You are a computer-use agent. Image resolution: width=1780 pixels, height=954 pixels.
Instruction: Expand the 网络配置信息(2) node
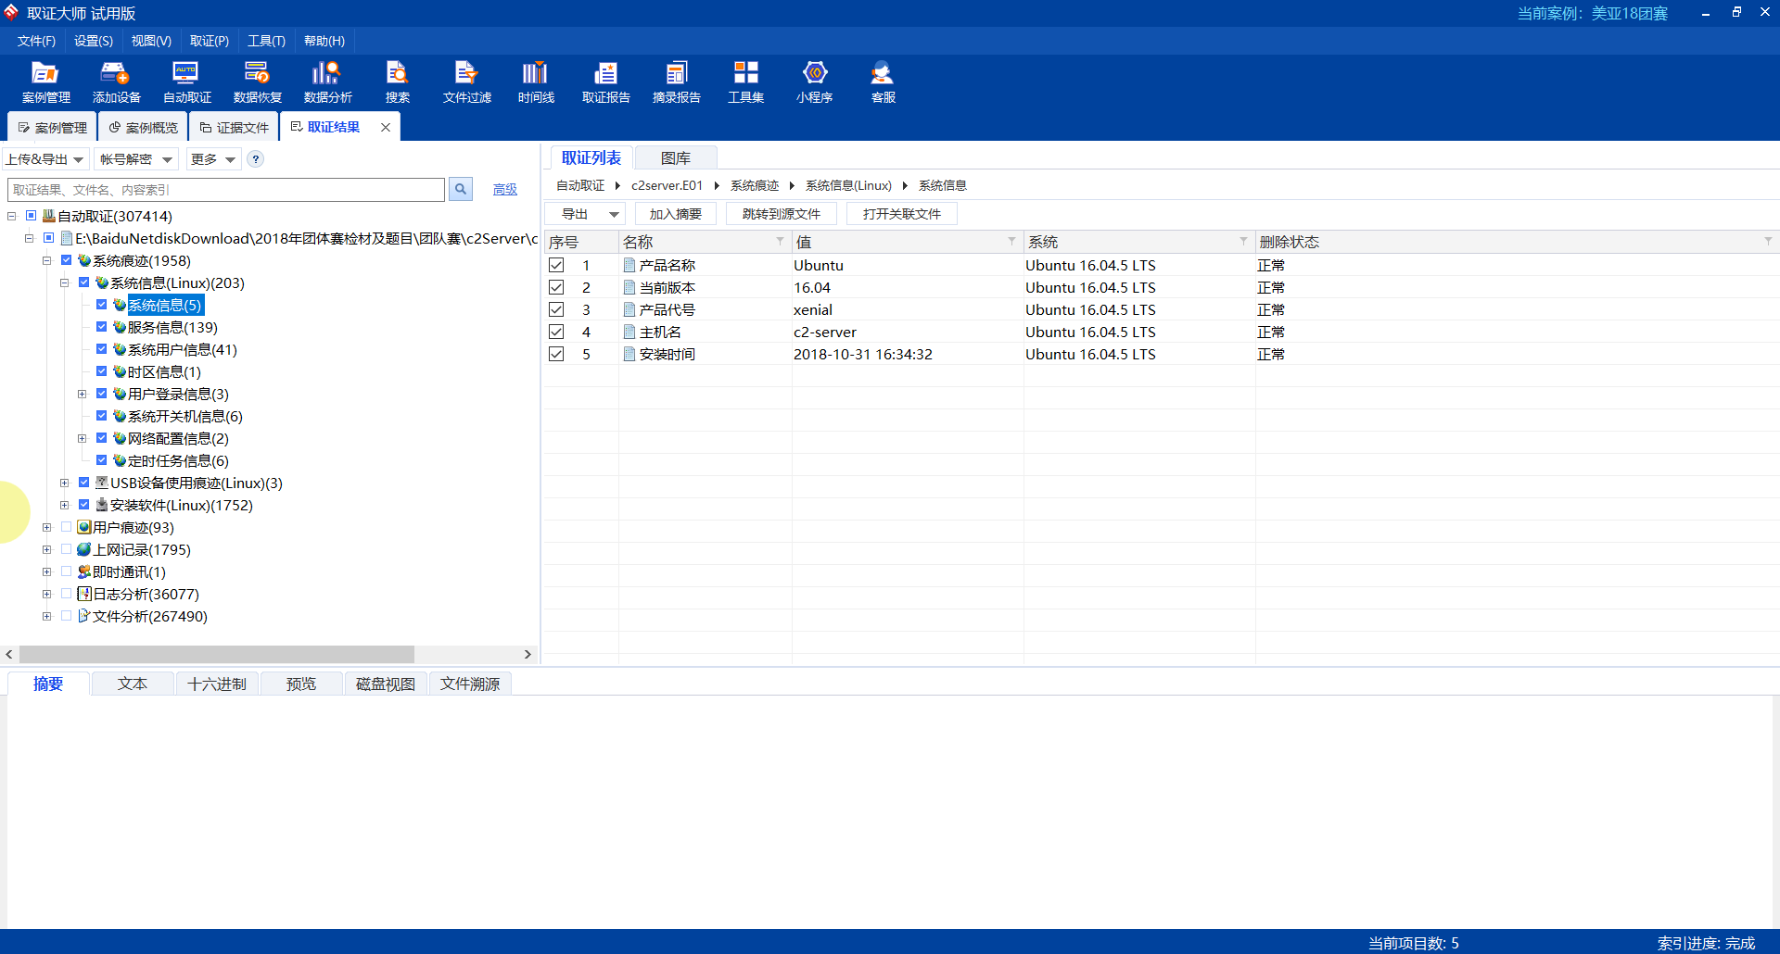pyautogui.click(x=83, y=438)
